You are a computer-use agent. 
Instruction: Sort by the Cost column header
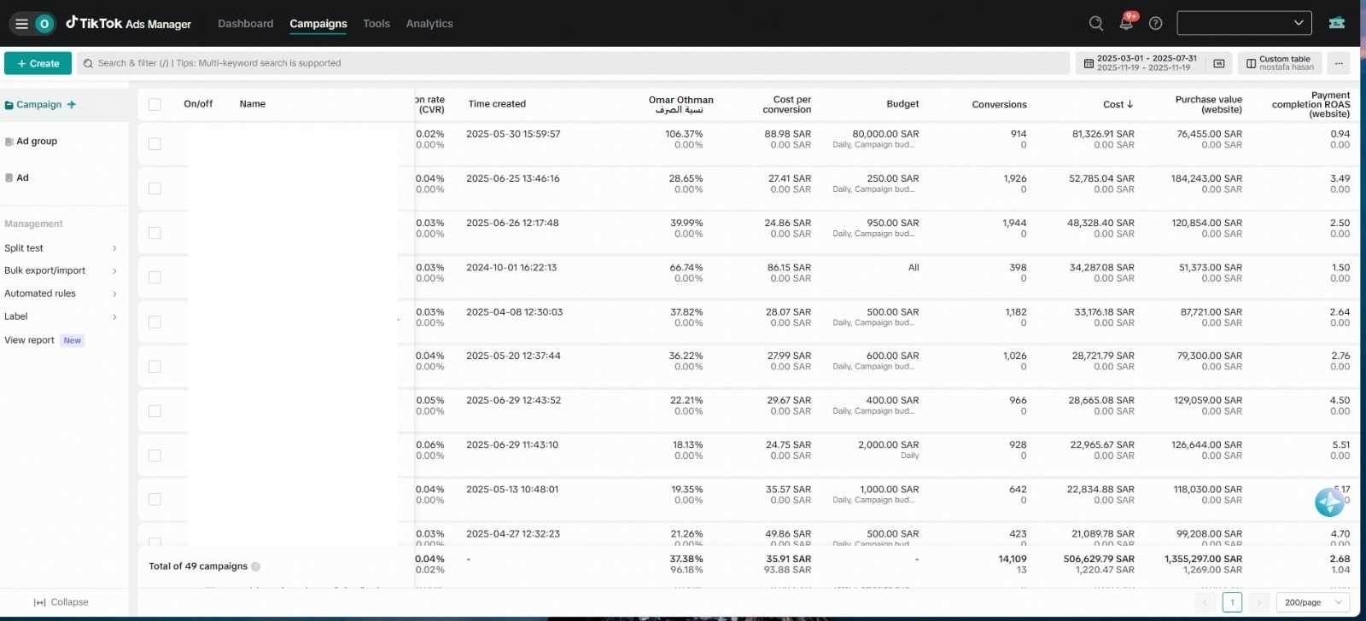(x=1118, y=104)
